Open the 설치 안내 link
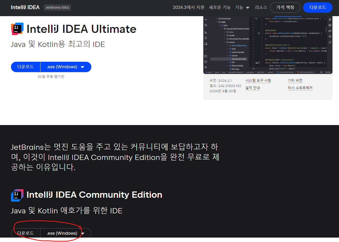Image resolution: width=339 pixels, height=242 pixels. click(x=253, y=88)
